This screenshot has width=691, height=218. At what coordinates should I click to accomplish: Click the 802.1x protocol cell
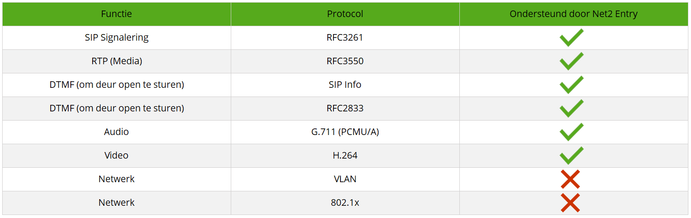[345, 203]
